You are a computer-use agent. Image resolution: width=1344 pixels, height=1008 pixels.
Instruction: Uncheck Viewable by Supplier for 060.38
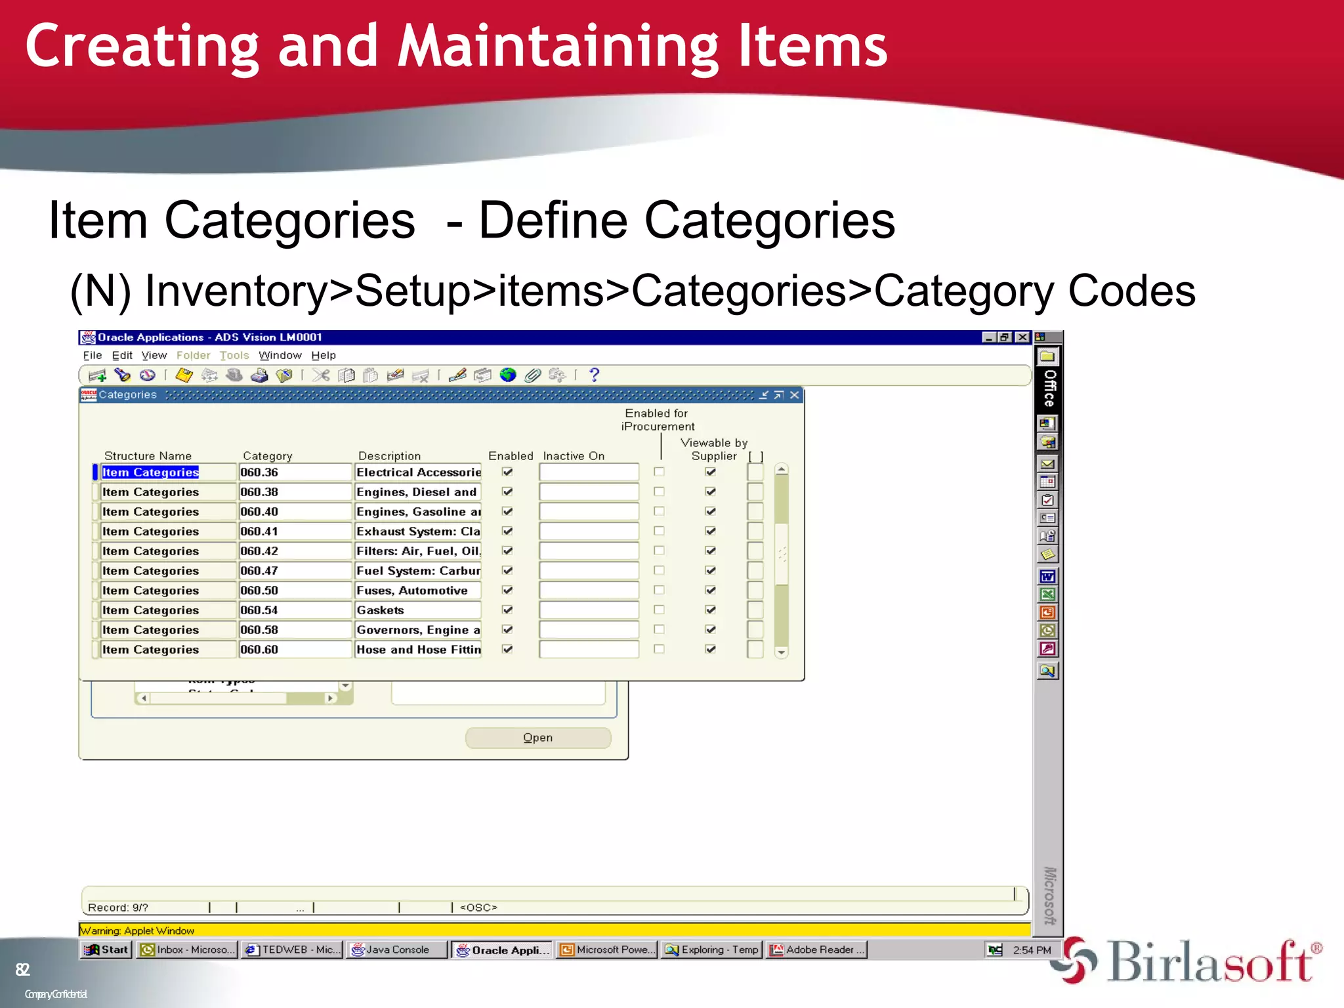click(x=710, y=492)
